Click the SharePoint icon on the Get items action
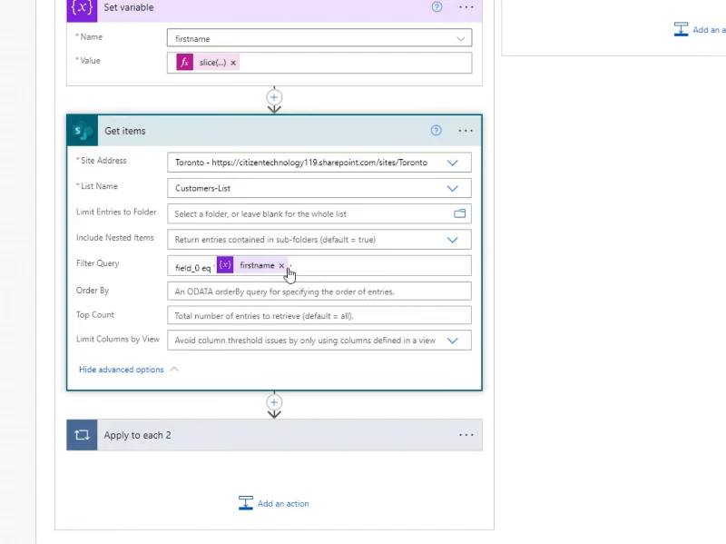 tap(83, 131)
